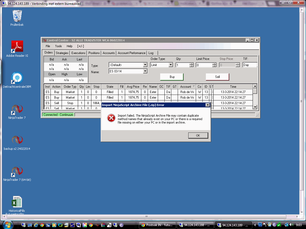Click the State column header
Image resolution: width=306 pixels, height=229 pixels.
(110, 86)
